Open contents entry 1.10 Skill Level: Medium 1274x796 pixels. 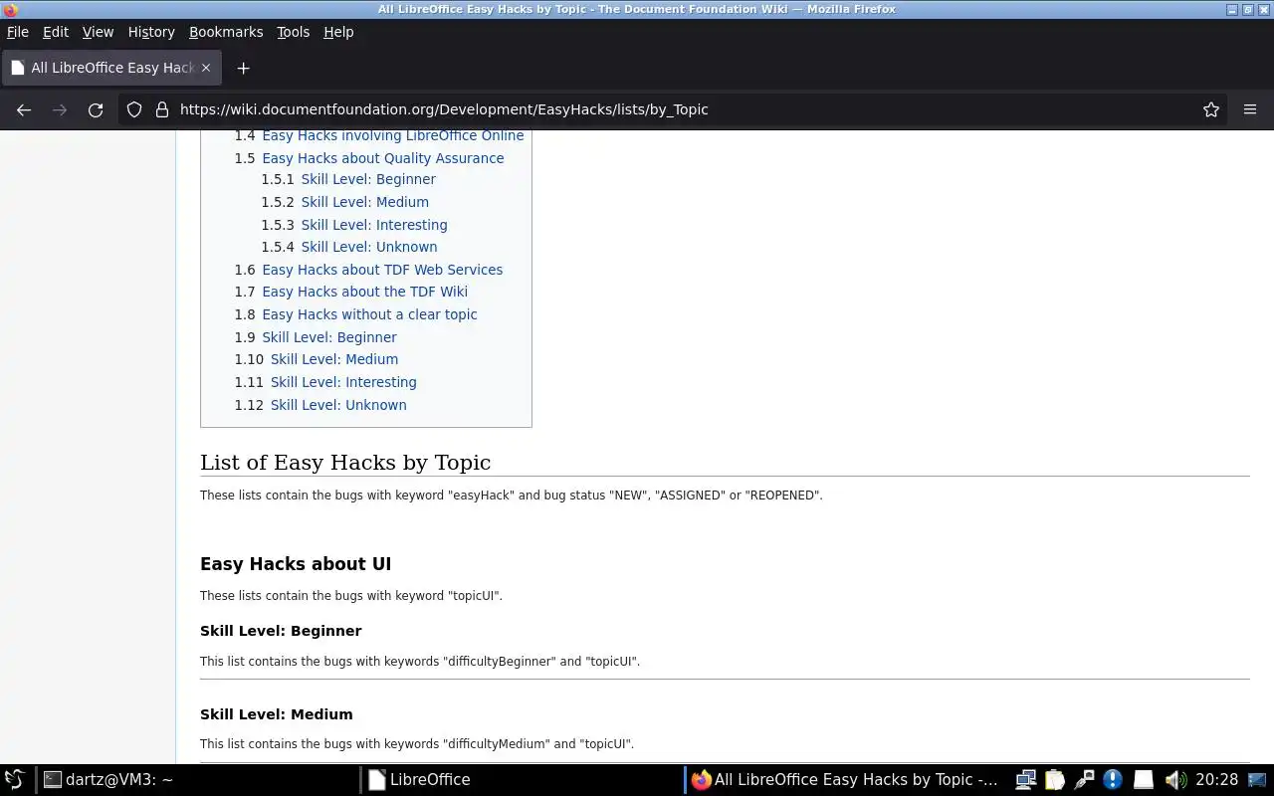pyautogui.click(x=334, y=359)
